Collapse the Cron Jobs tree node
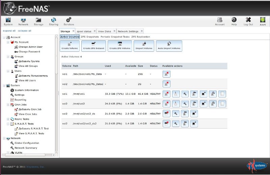 click(x=8, y=105)
